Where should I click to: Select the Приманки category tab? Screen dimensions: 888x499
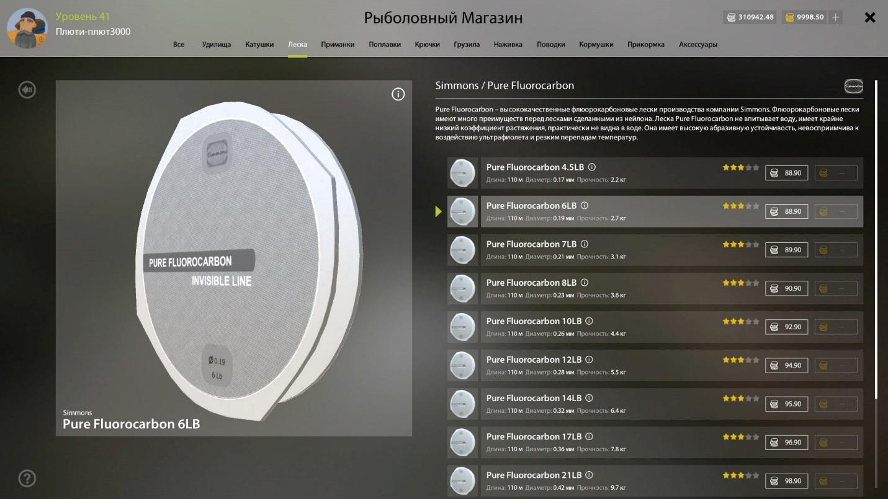(338, 45)
